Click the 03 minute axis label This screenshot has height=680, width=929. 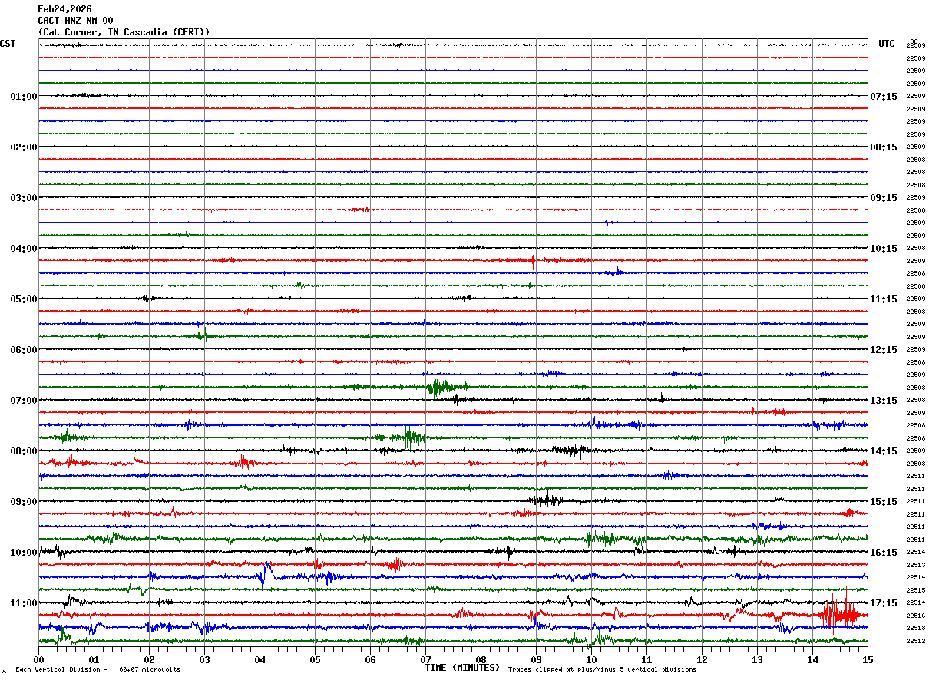tap(204, 659)
